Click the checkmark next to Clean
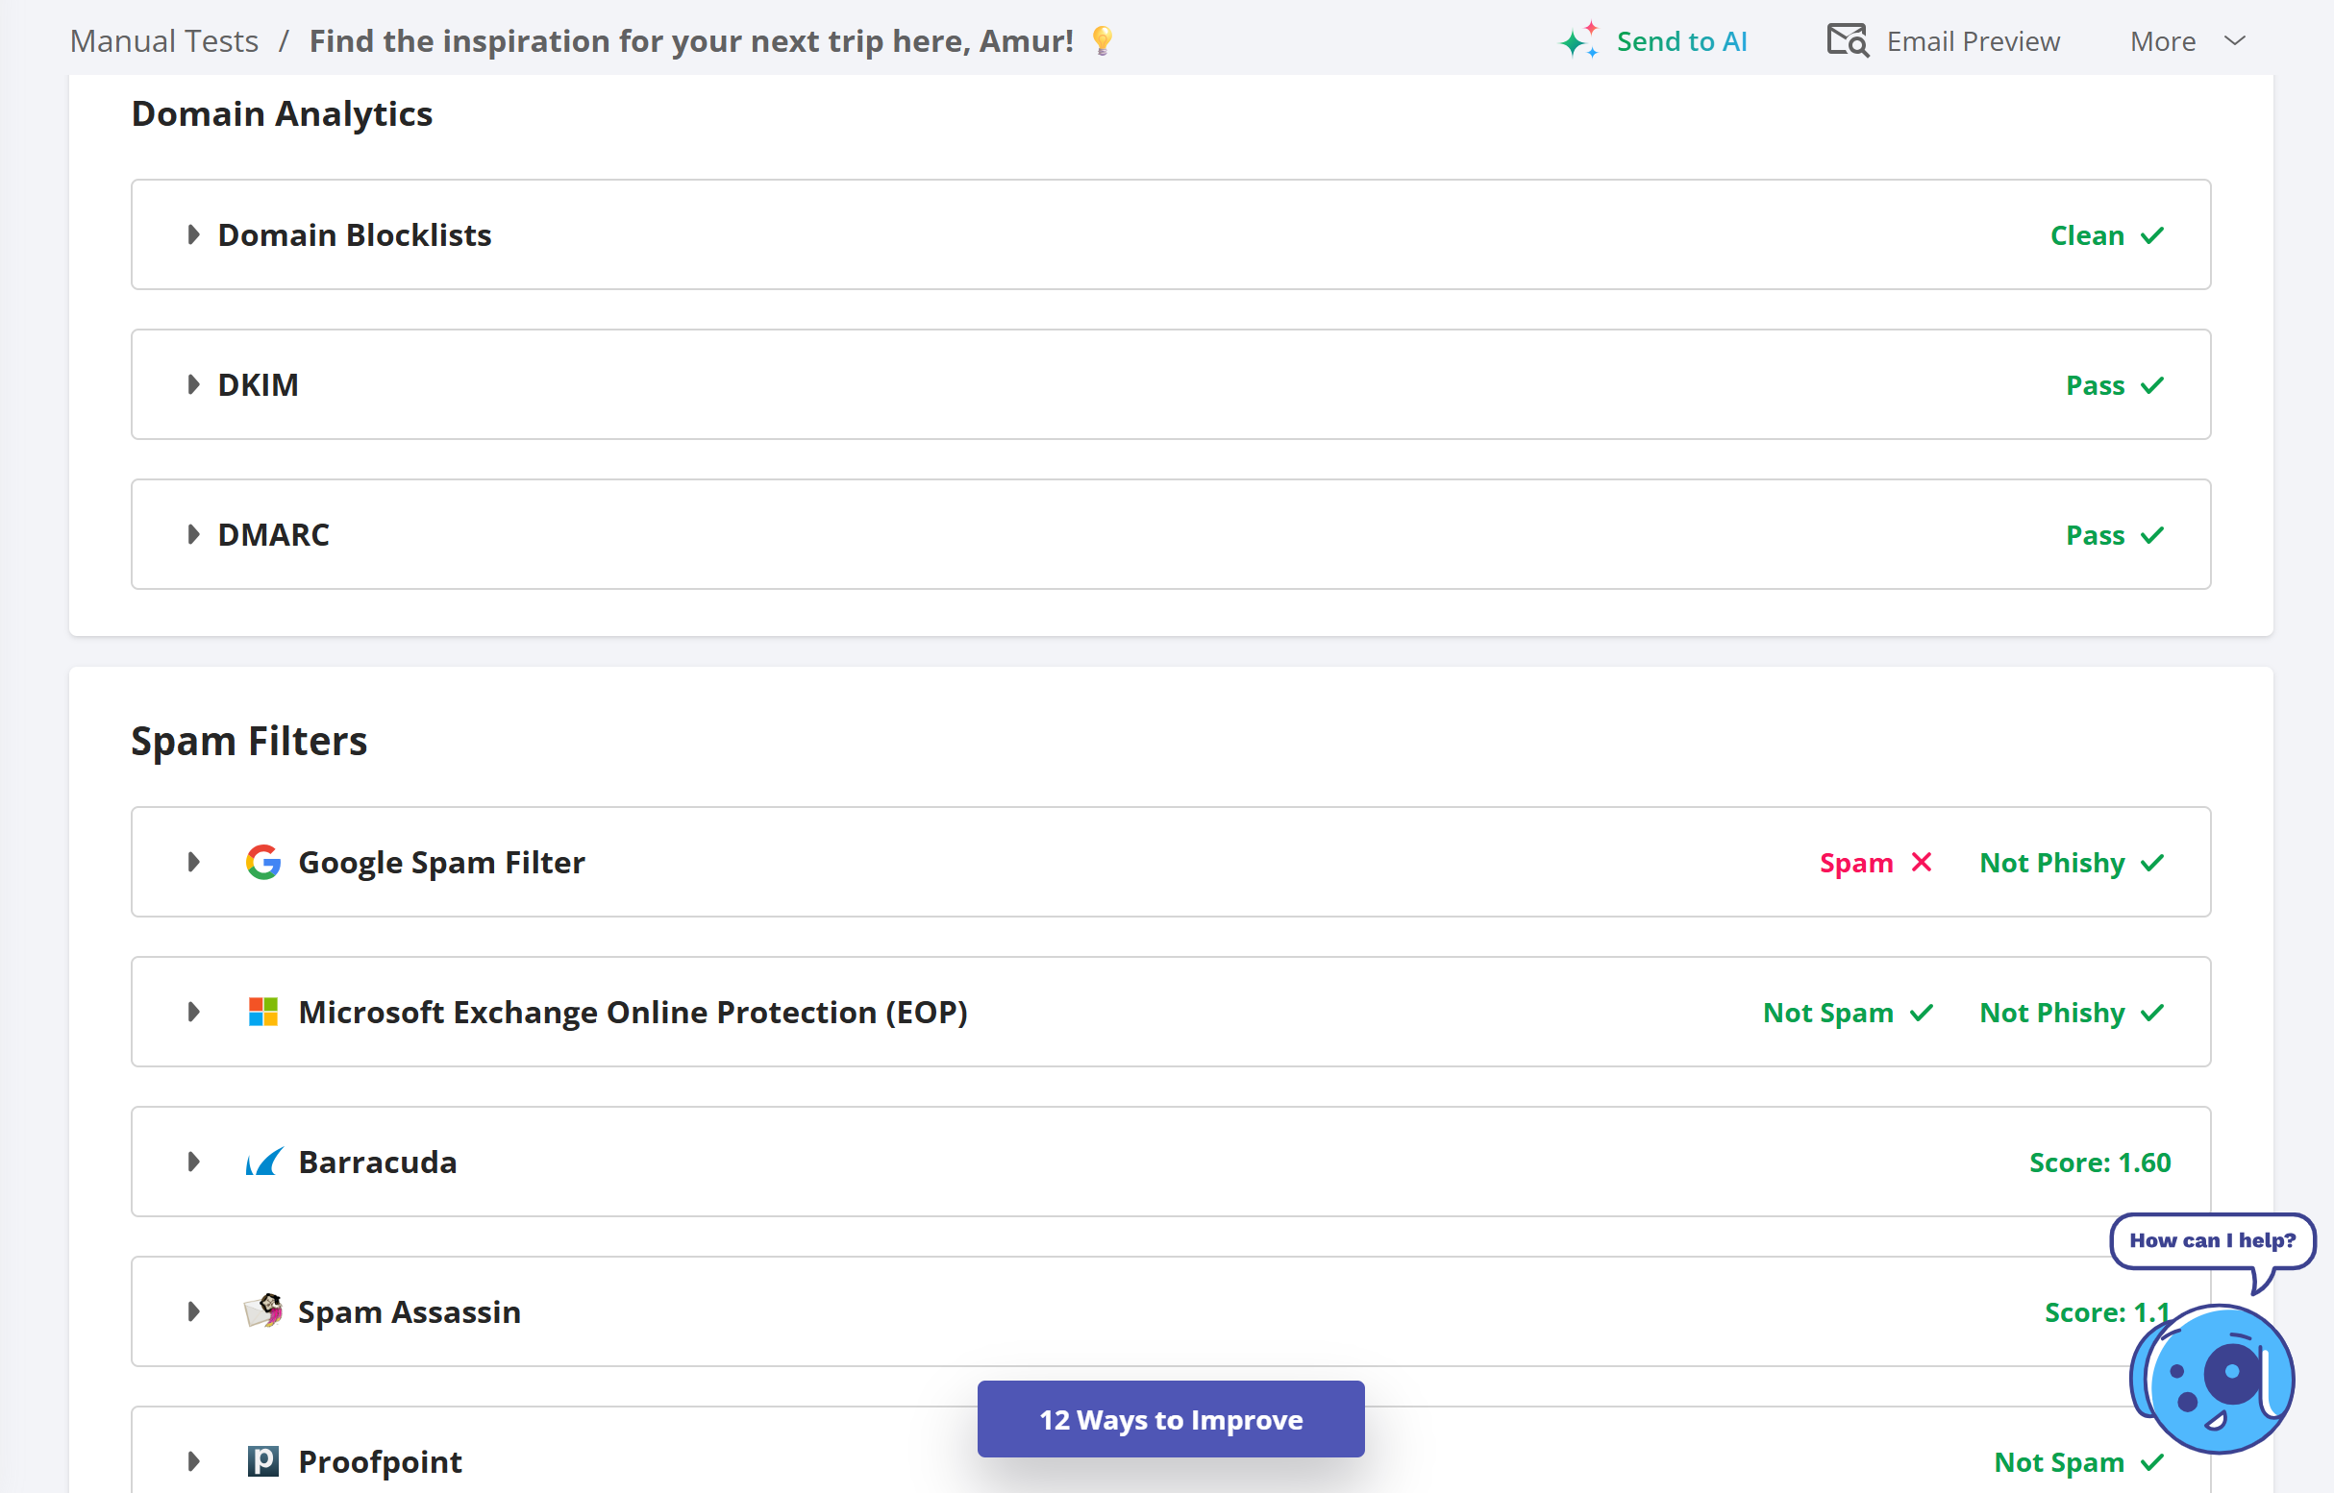This screenshot has width=2334, height=1493. [x=2152, y=235]
